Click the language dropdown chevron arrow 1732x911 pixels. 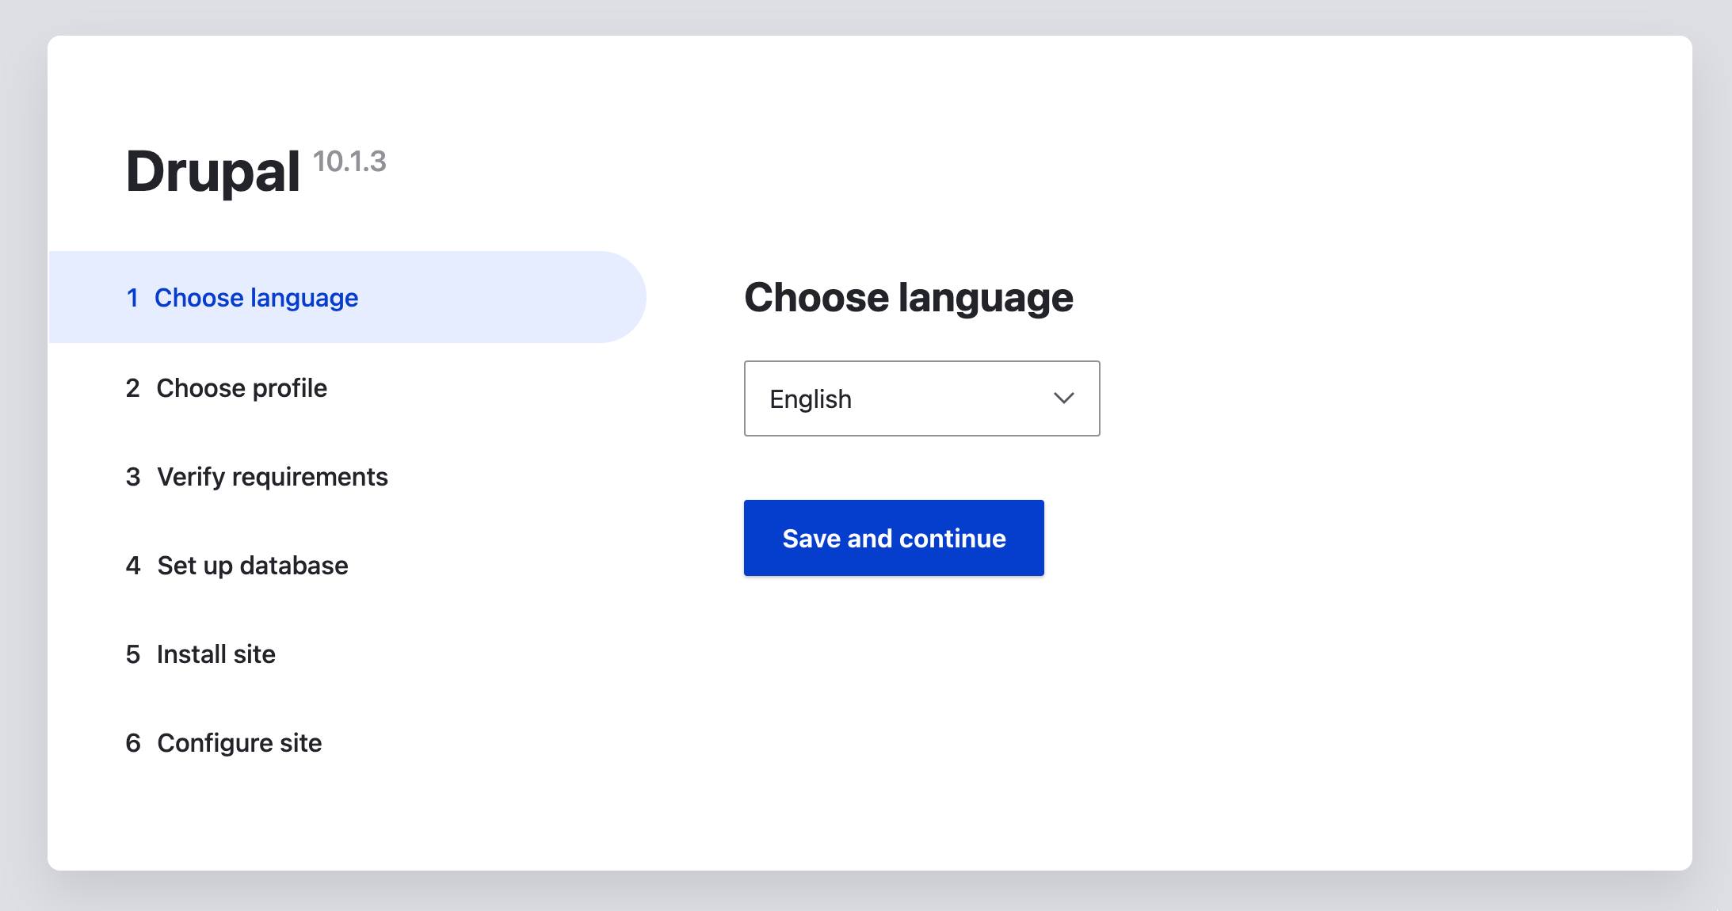coord(1063,398)
